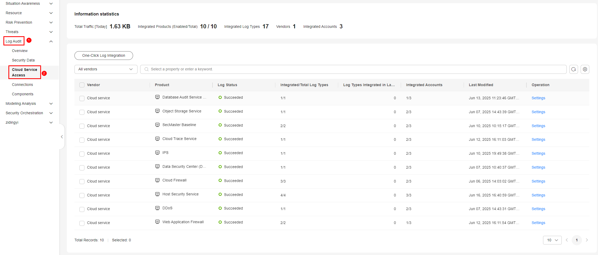598x255 pixels.
Task: Click One-Click Log Integration button
Action: pos(104,55)
